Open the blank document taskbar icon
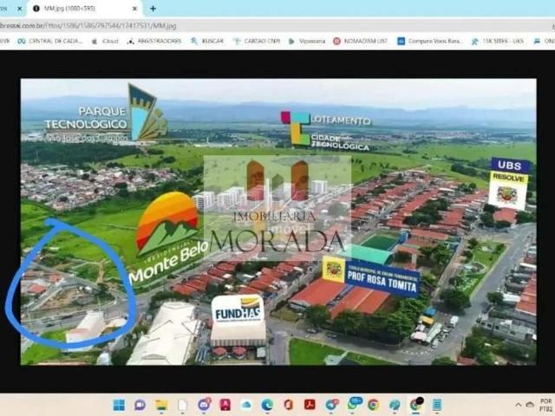The width and height of the screenshot is (555, 416). coord(182,405)
